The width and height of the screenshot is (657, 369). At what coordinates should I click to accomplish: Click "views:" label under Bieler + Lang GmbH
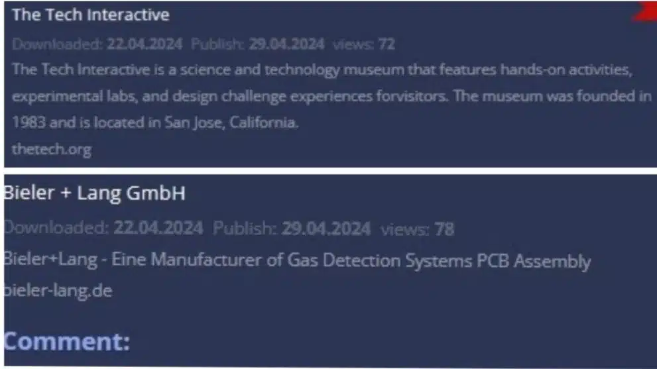click(x=404, y=230)
